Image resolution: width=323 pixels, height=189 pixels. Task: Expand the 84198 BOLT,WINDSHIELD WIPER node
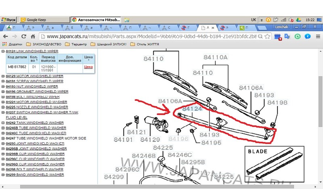coord(3,97)
